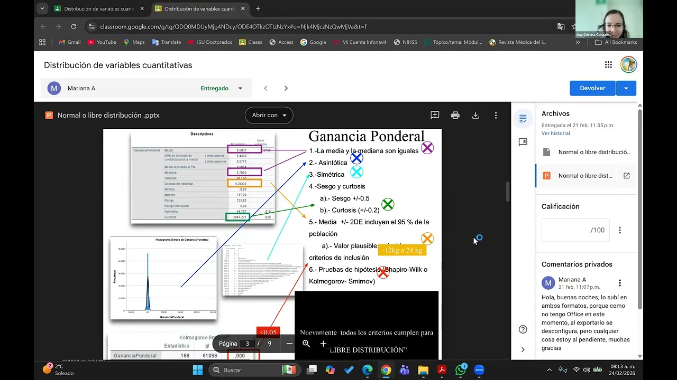Zoom out the document with minus
Screen dimensions: 677x380
point(289,344)
